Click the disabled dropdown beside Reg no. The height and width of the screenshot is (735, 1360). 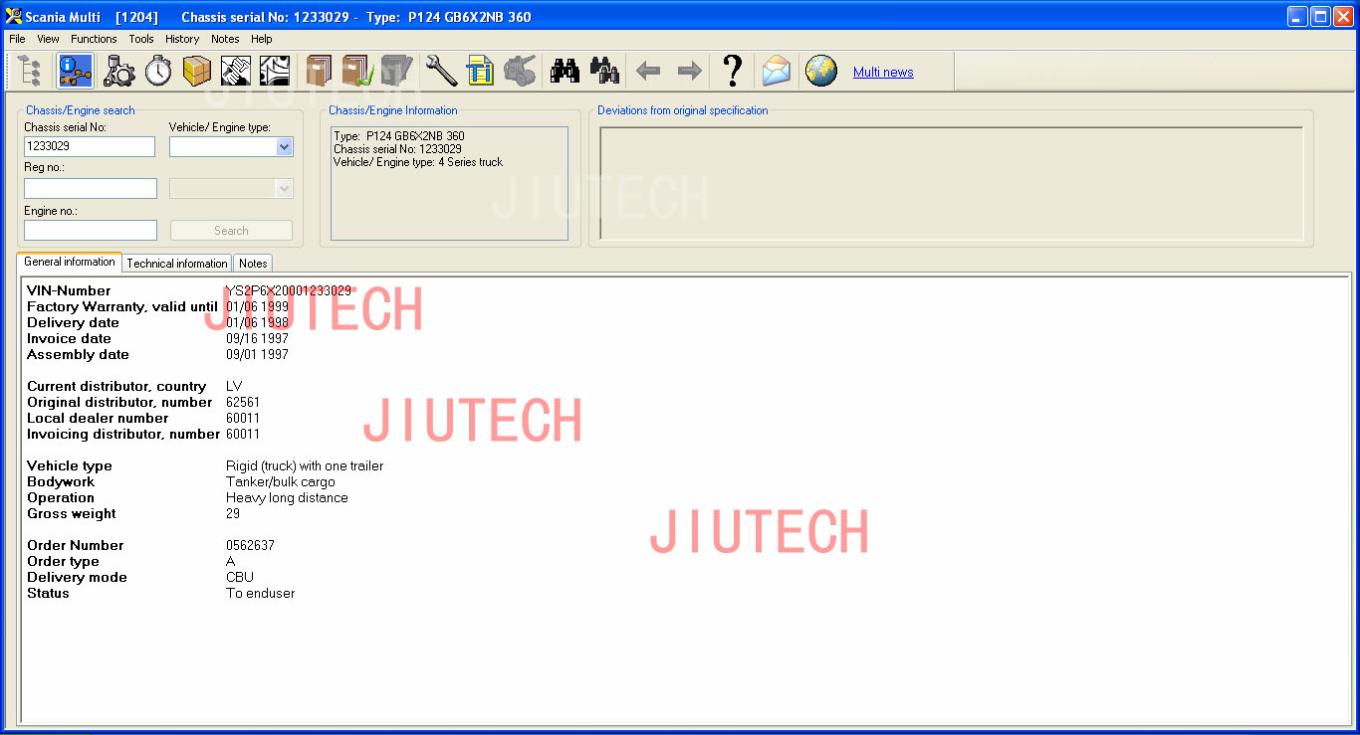click(231, 189)
